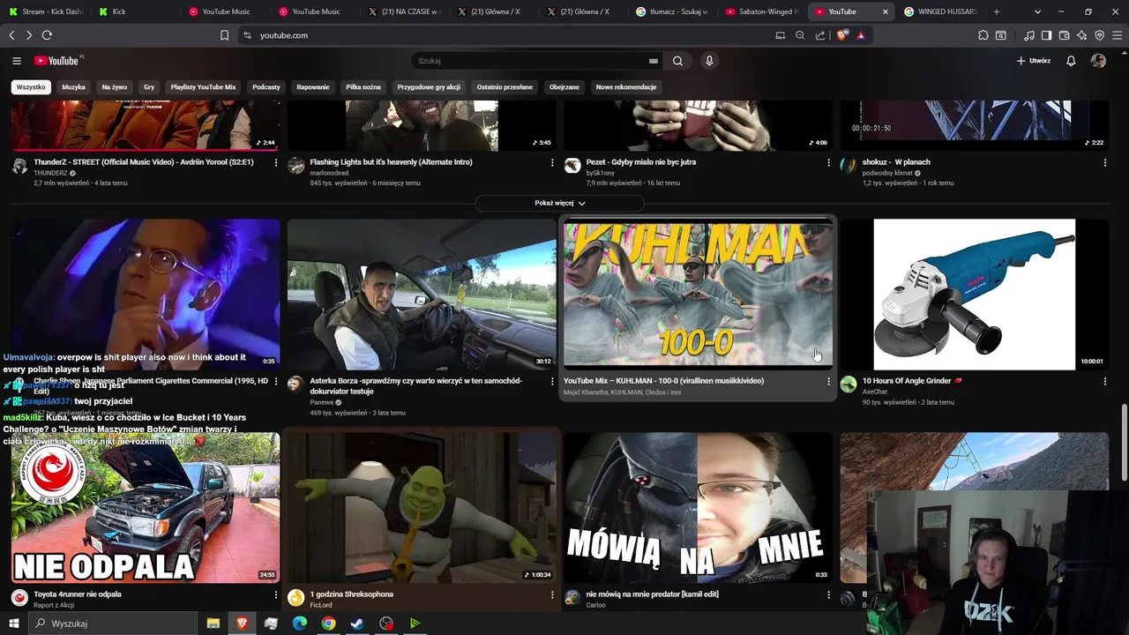
Task: Open browser extensions puzzle icon
Action: (x=983, y=35)
